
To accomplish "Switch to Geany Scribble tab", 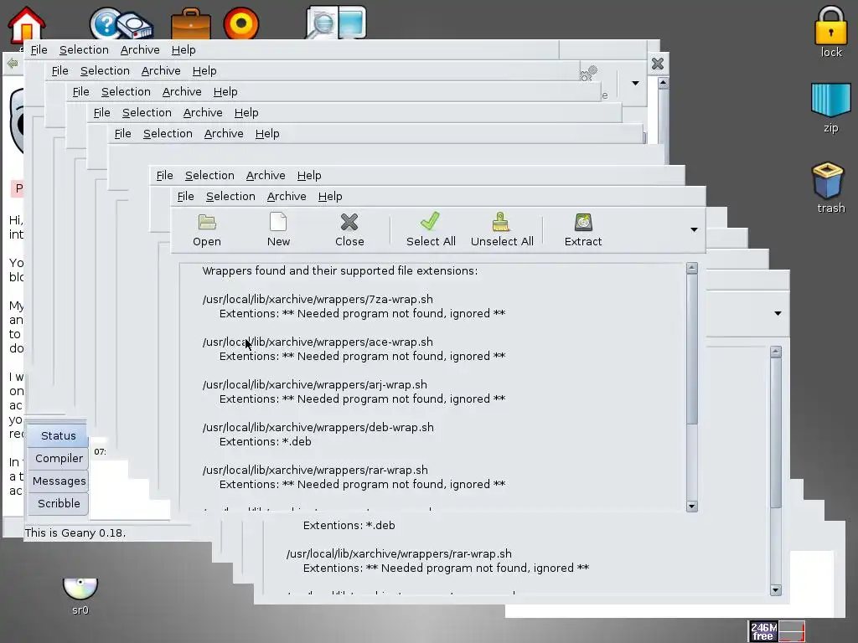I will [x=59, y=503].
